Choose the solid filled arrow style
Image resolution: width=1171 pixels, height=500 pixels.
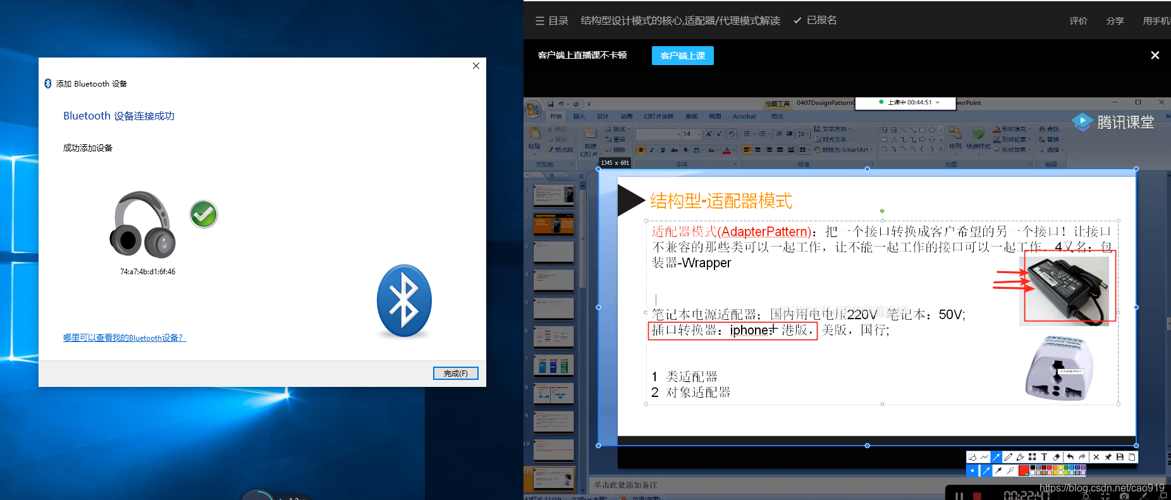[x=998, y=470]
